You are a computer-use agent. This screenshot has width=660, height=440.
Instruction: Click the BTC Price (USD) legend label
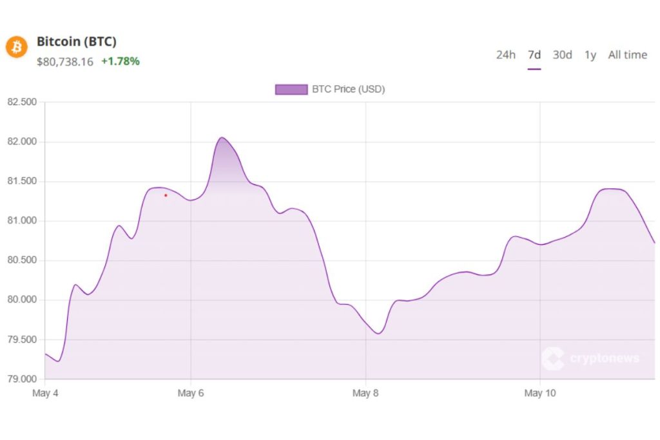point(349,89)
